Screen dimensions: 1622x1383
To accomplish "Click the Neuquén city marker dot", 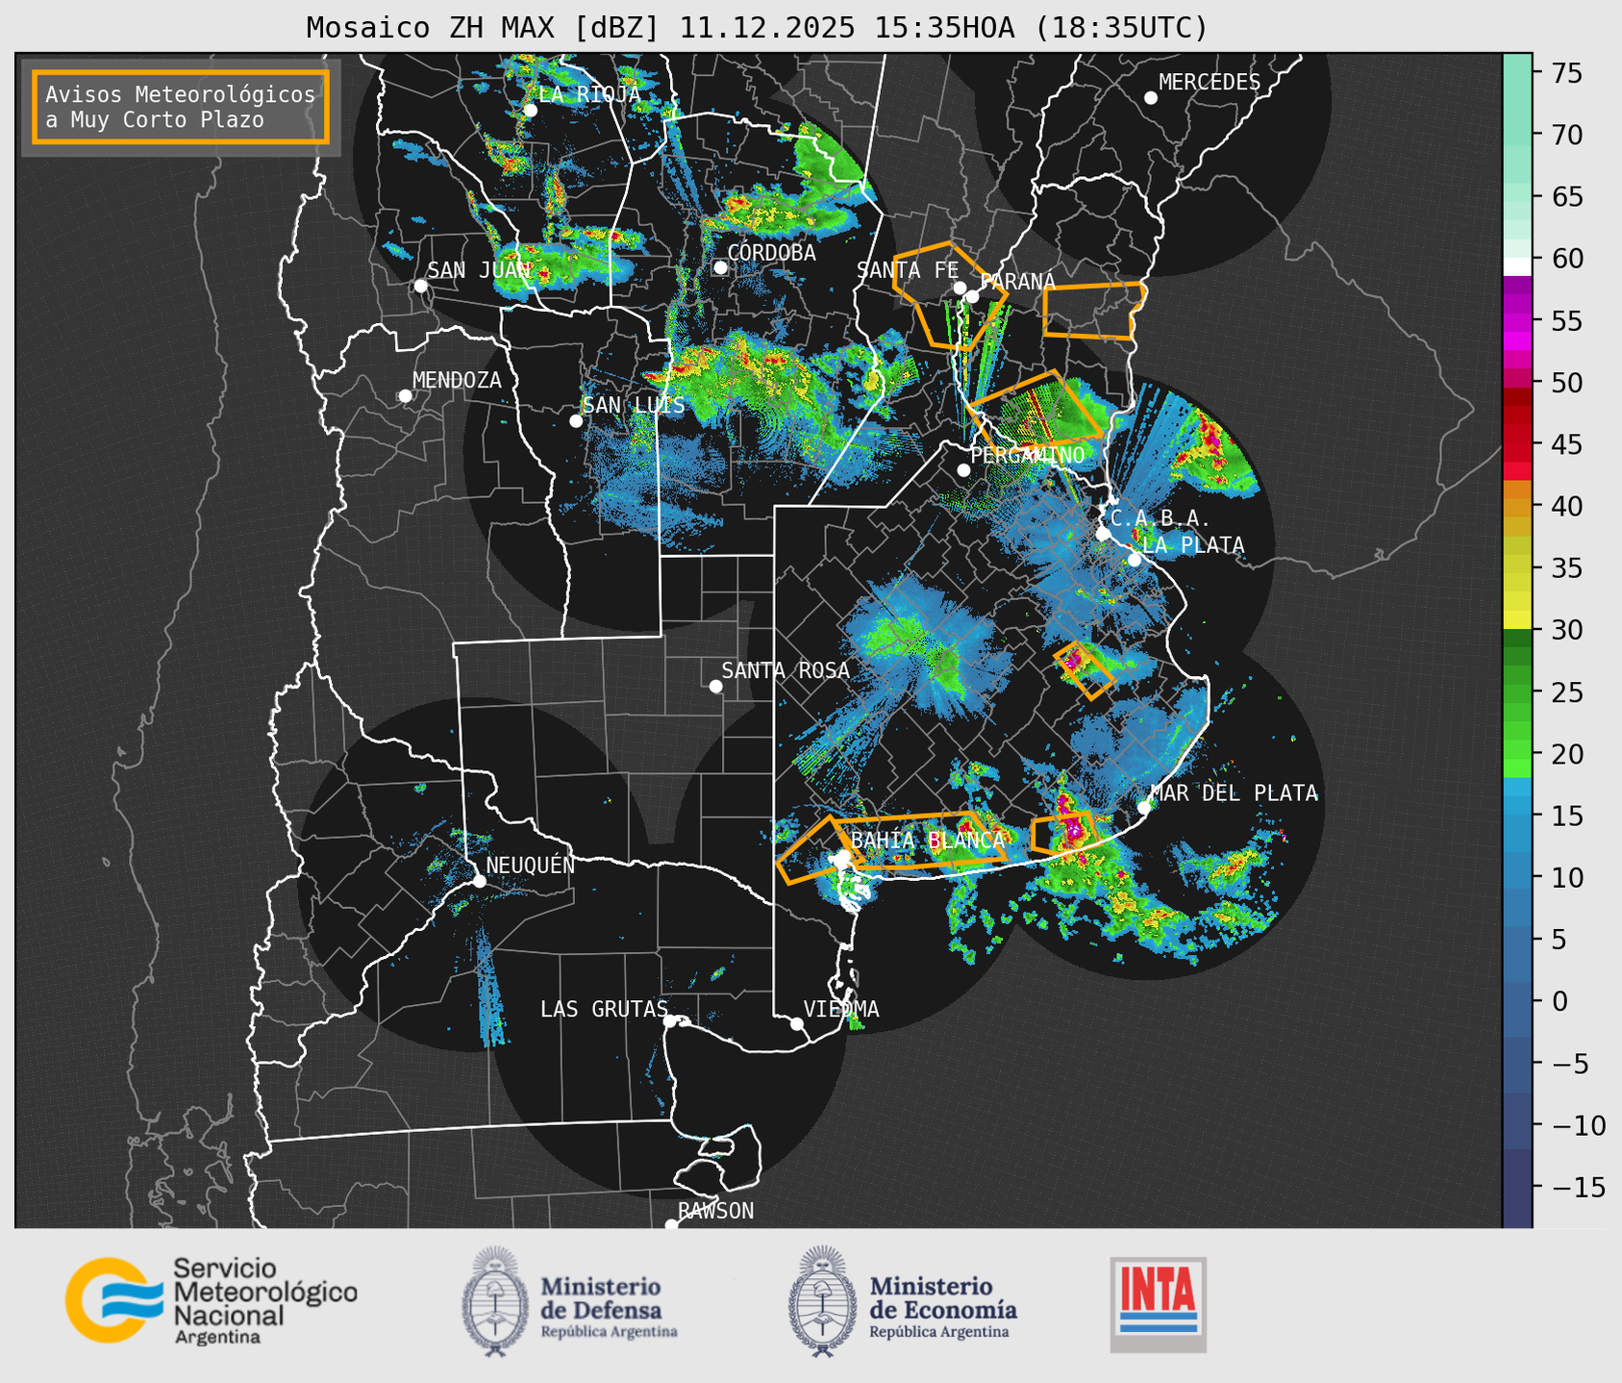I will click(479, 880).
